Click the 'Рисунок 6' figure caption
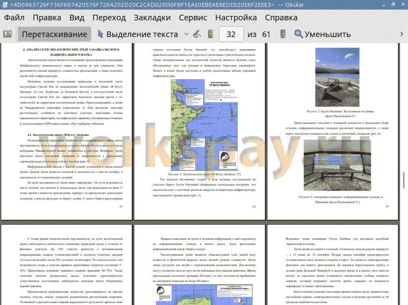 [341, 199]
